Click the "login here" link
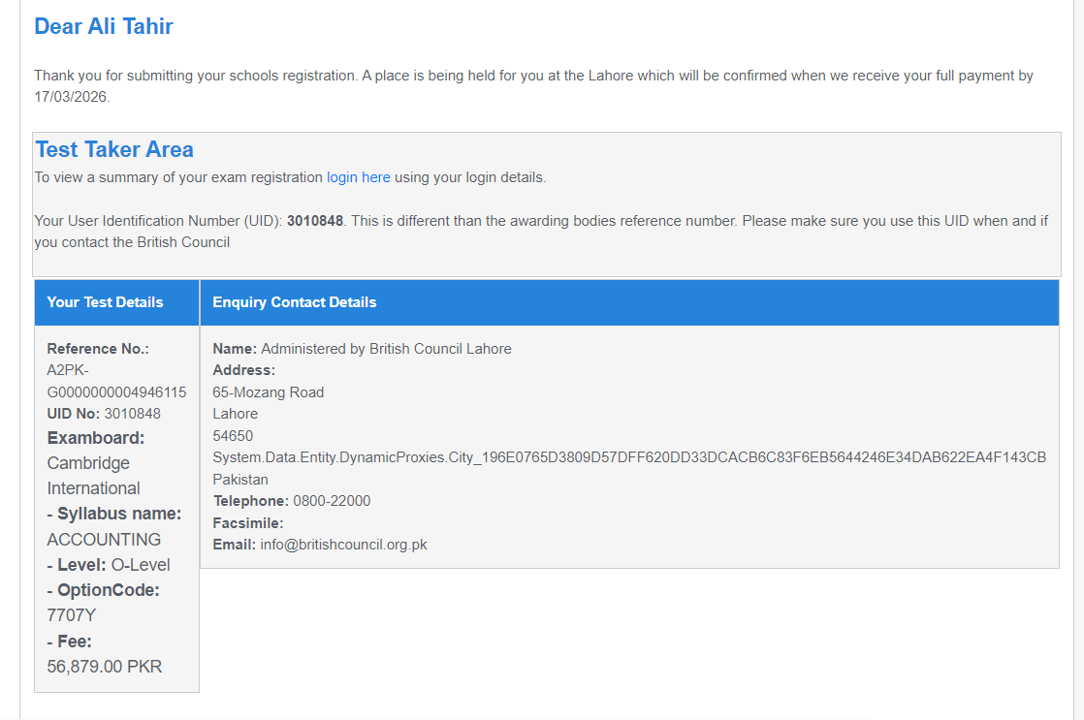Image resolution: width=1084 pixels, height=720 pixels. (x=358, y=177)
